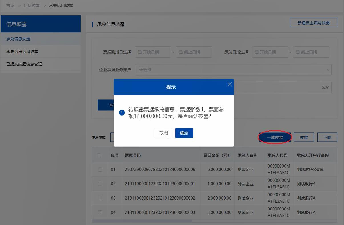
Task: Open the calendar picker for 承兑日期 end date
Action: pos(311,52)
